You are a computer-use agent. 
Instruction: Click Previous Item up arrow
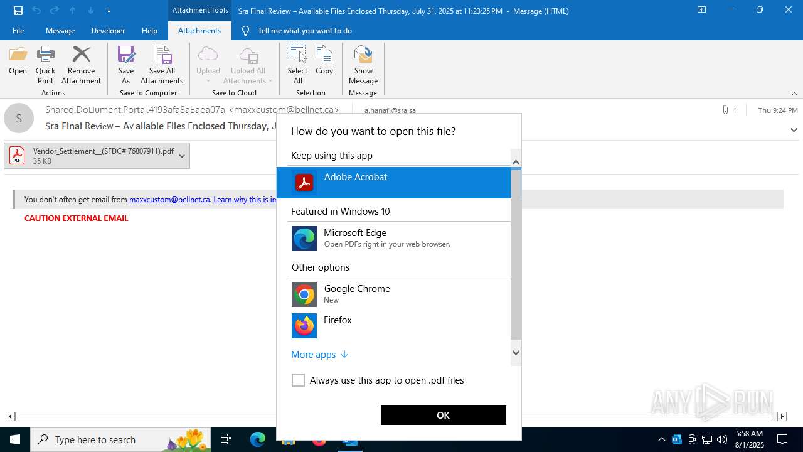73,11
